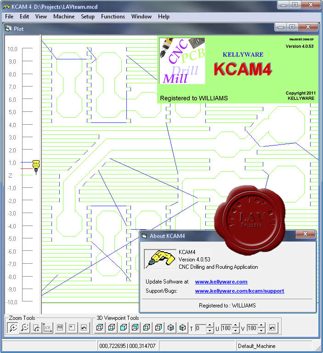Increase the V value with up arrow

pyautogui.click(x=261, y=325)
